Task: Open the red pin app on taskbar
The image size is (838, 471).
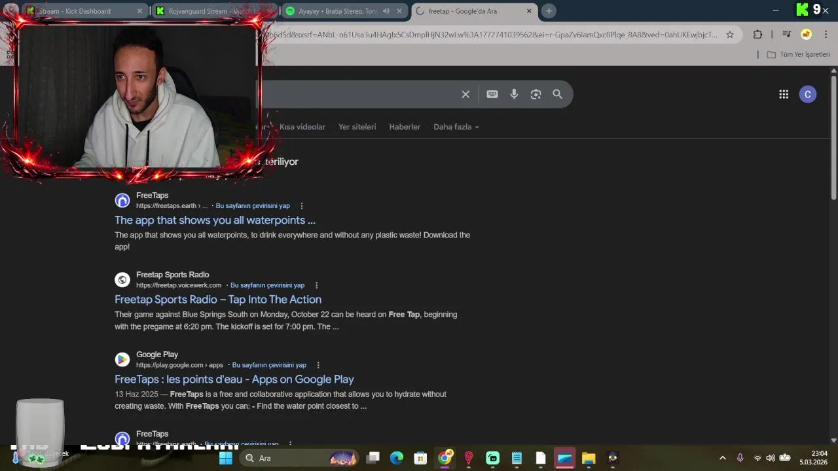Action: [x=469, y=458]
